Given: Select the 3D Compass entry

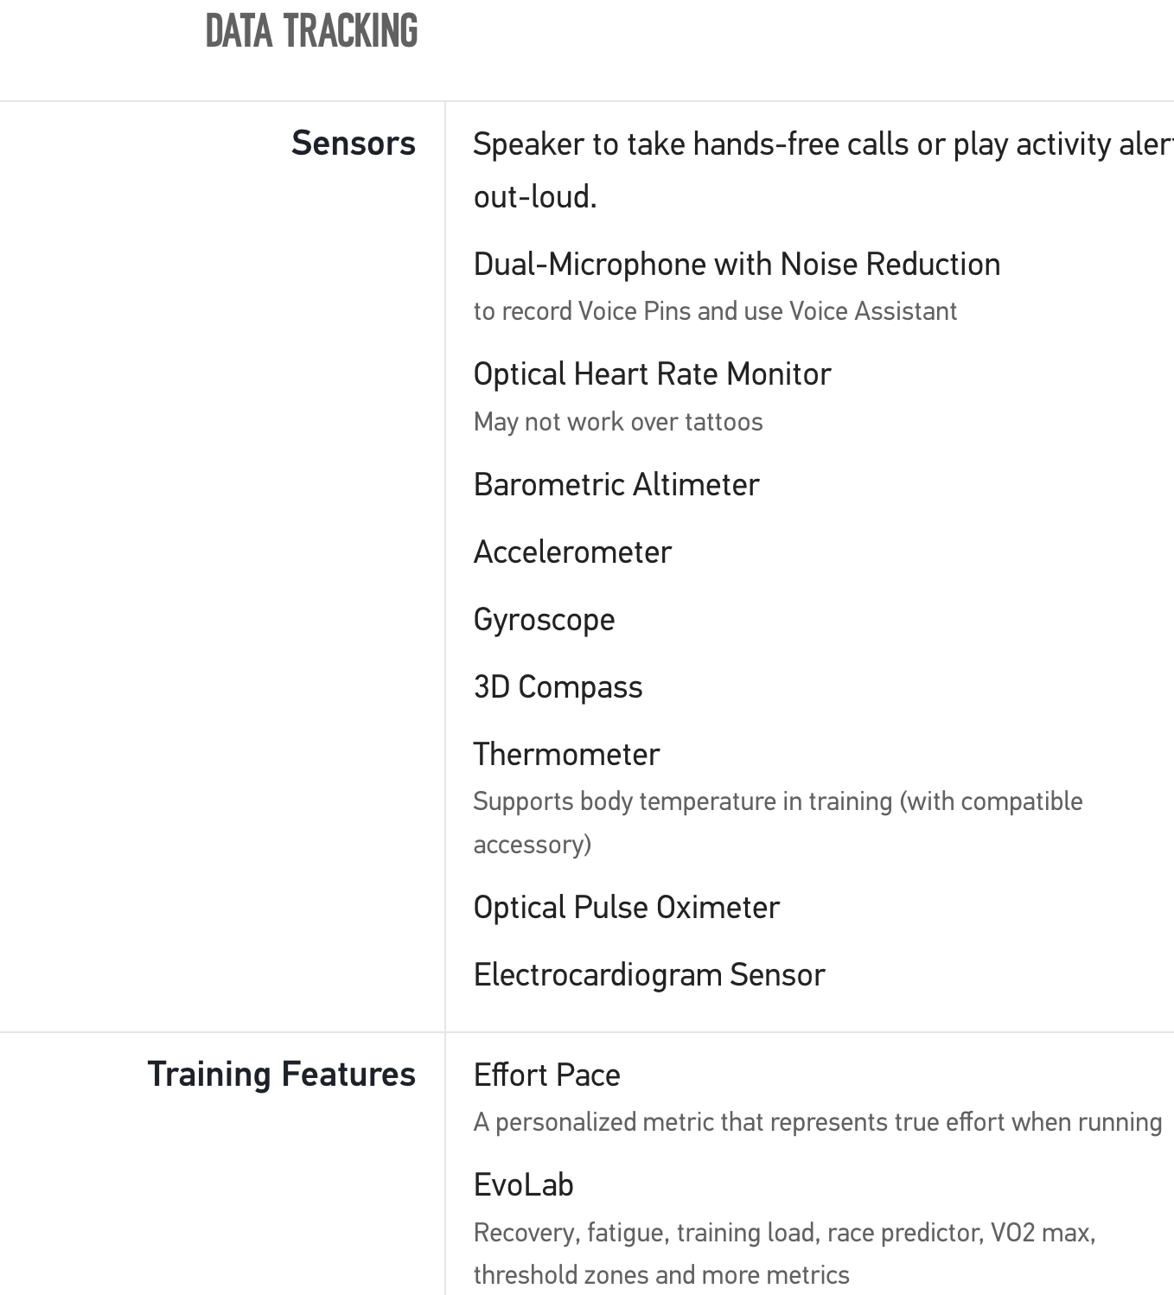Looking at the screenshot, I should (x=558, y=687).
